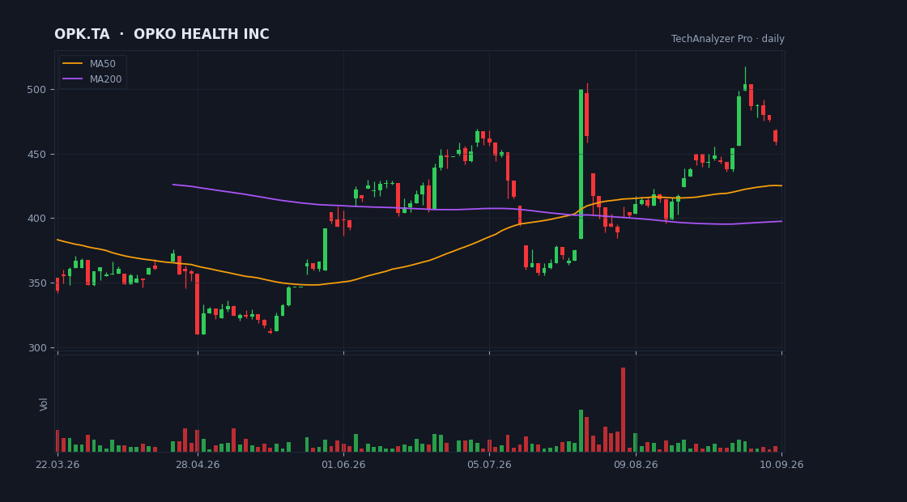Viewport: 907px width, 502px height.
Task: Click the 10.09.26 date label
Action: (781, 465)
